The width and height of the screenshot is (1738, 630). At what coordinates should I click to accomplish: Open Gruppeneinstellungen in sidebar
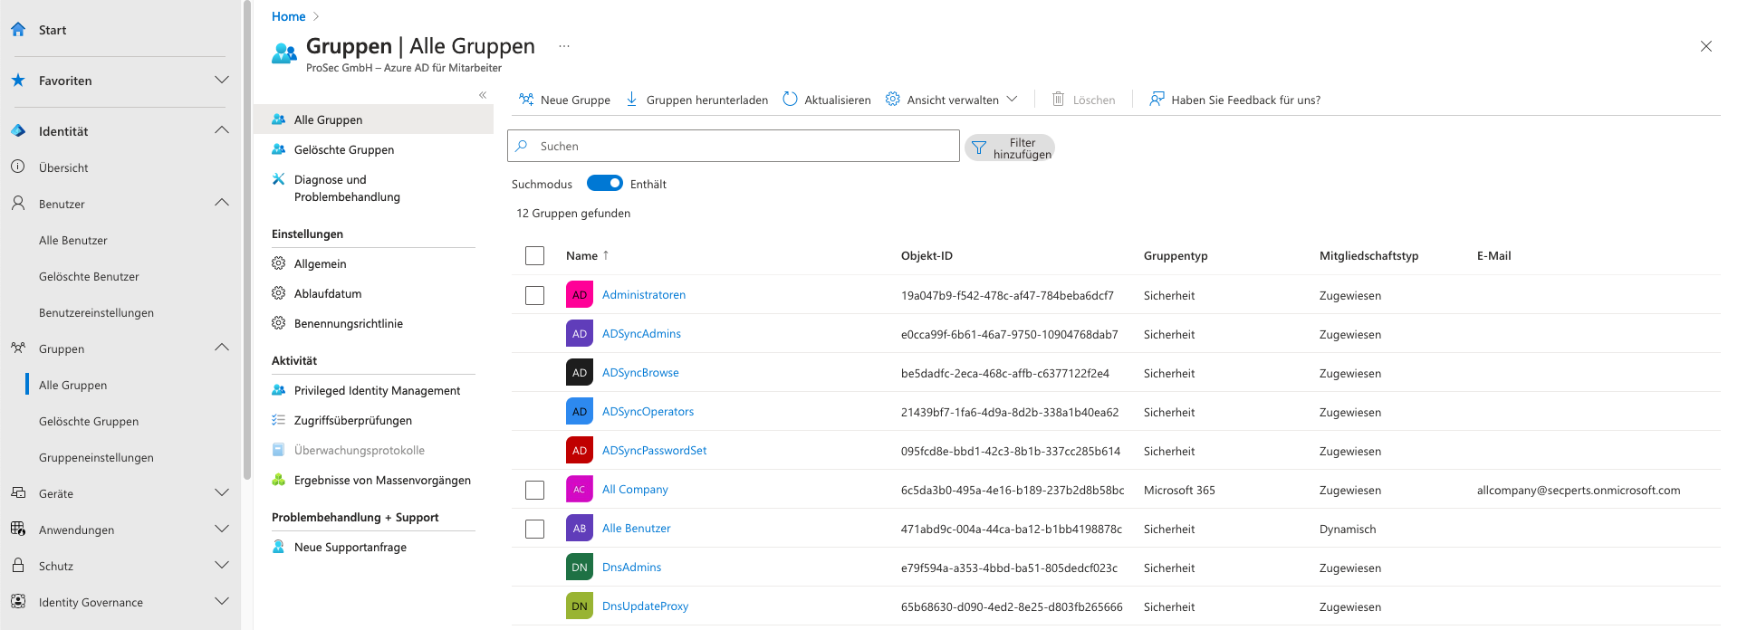96,457
